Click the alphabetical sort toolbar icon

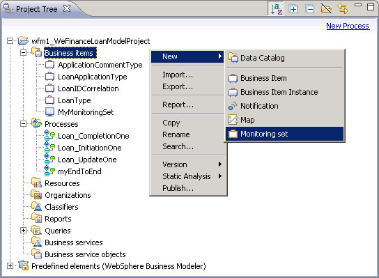[x=277, y=9]
